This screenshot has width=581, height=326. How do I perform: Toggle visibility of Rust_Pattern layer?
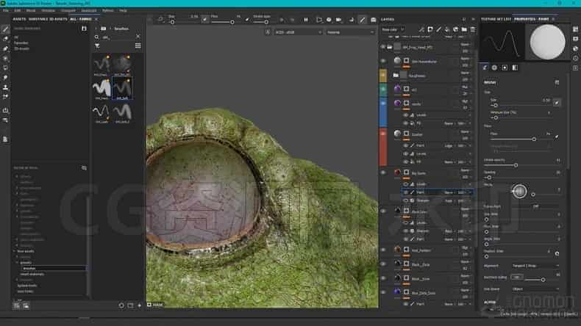383,250
